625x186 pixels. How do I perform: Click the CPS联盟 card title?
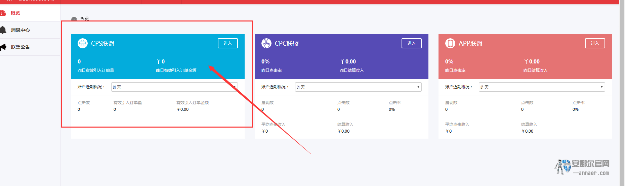(103, 44)
